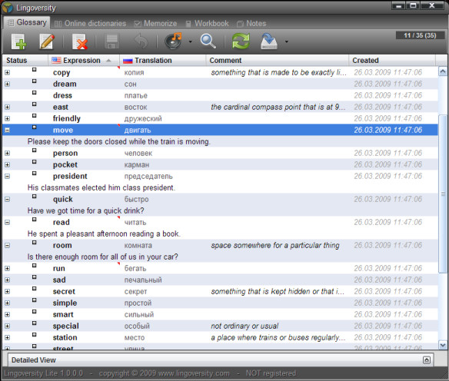Toggle status box of the dress row
Viewport: 449px width, 381px height.
34,92
